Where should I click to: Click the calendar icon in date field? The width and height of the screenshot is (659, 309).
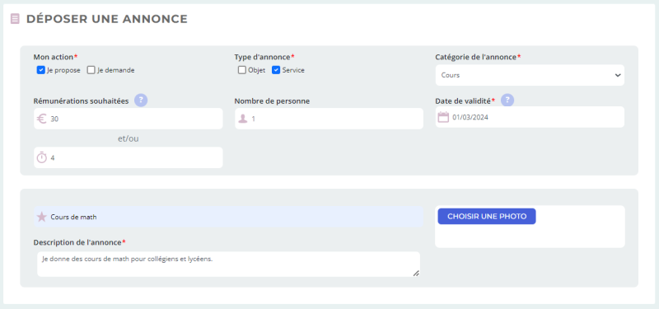pyautogui.click(x=443, y=117)
